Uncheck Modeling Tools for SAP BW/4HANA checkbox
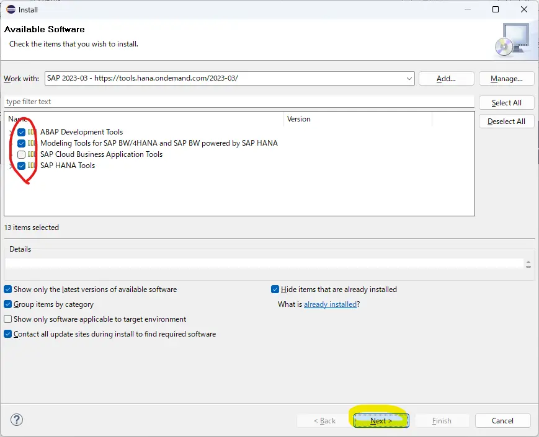Screen dimensions: 539x437 [21, 143]
